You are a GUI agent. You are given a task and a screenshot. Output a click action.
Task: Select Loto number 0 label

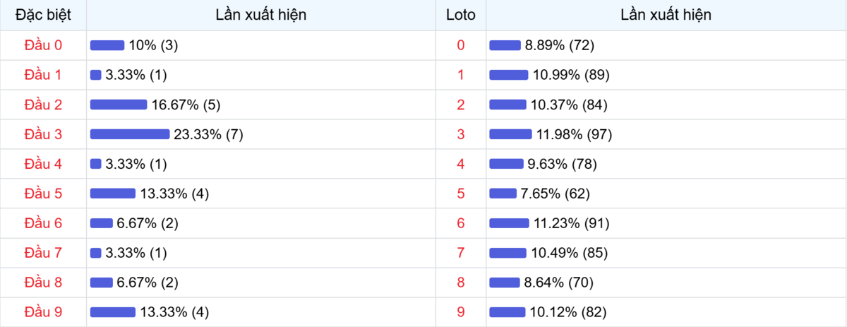[x=461, y=45]
